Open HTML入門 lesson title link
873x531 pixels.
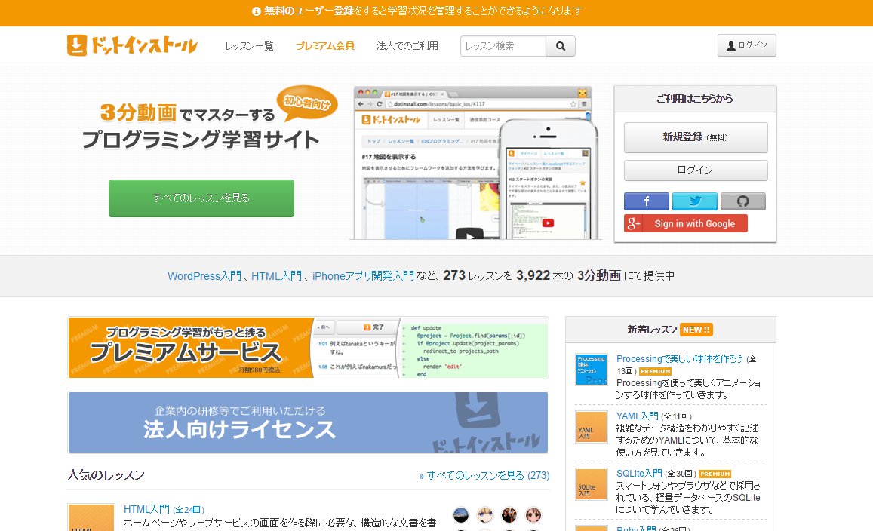[146, 509]
